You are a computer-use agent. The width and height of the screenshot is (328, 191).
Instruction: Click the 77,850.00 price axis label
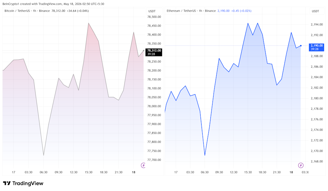154,133
